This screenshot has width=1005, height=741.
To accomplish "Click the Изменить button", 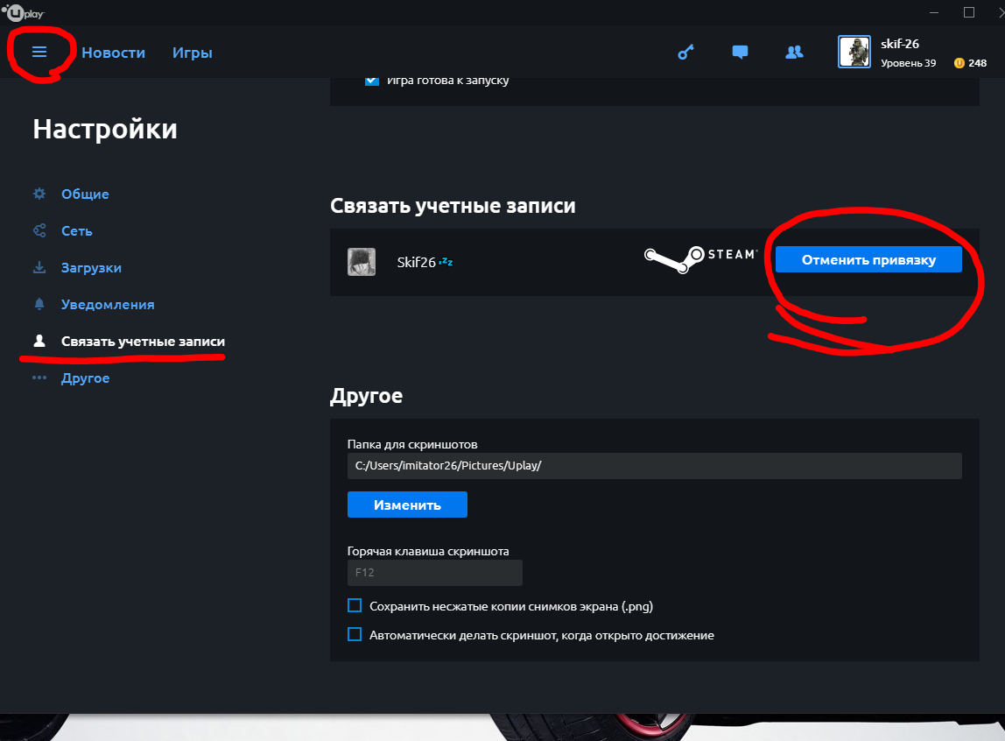I will (407, 505).
